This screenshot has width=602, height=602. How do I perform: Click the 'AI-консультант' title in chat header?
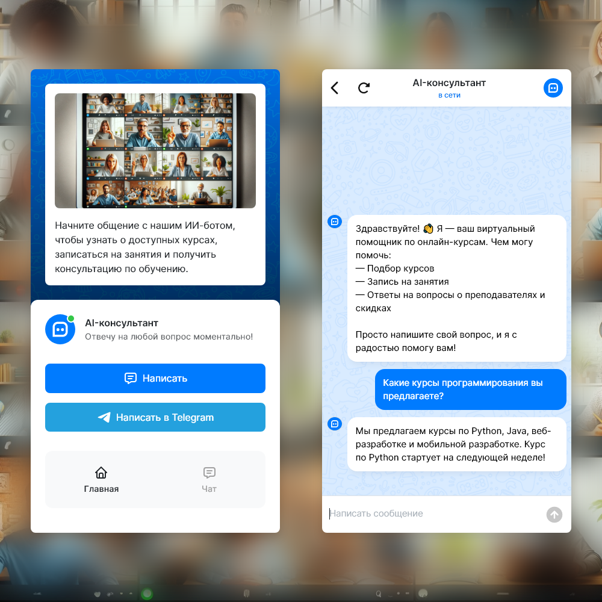click(449, 83)
